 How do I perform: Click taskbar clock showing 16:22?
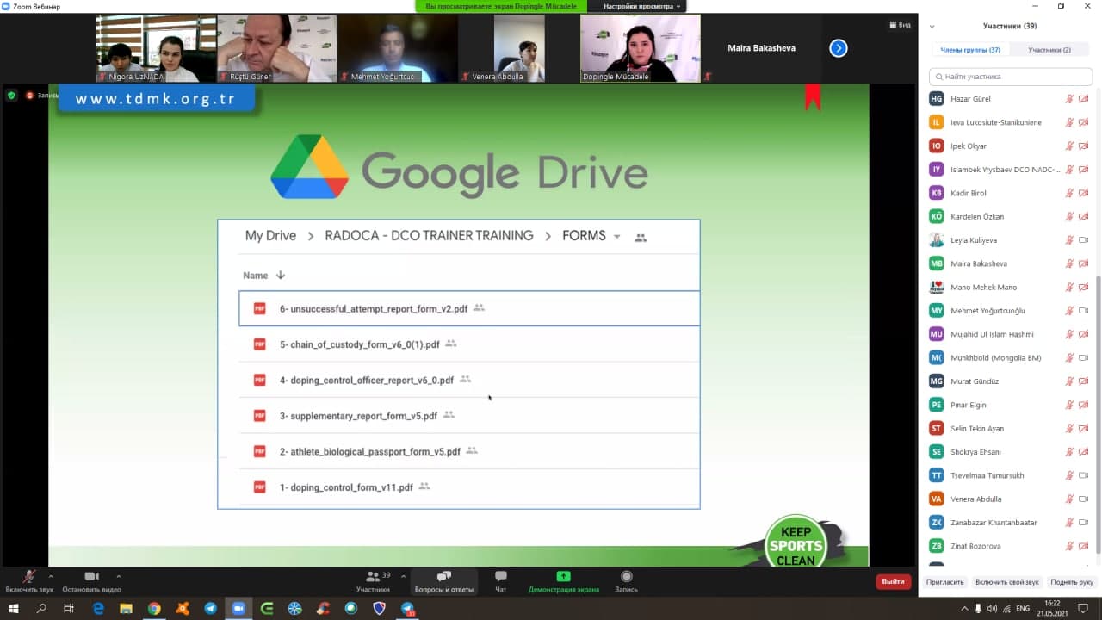click(x=1054, y=609)
